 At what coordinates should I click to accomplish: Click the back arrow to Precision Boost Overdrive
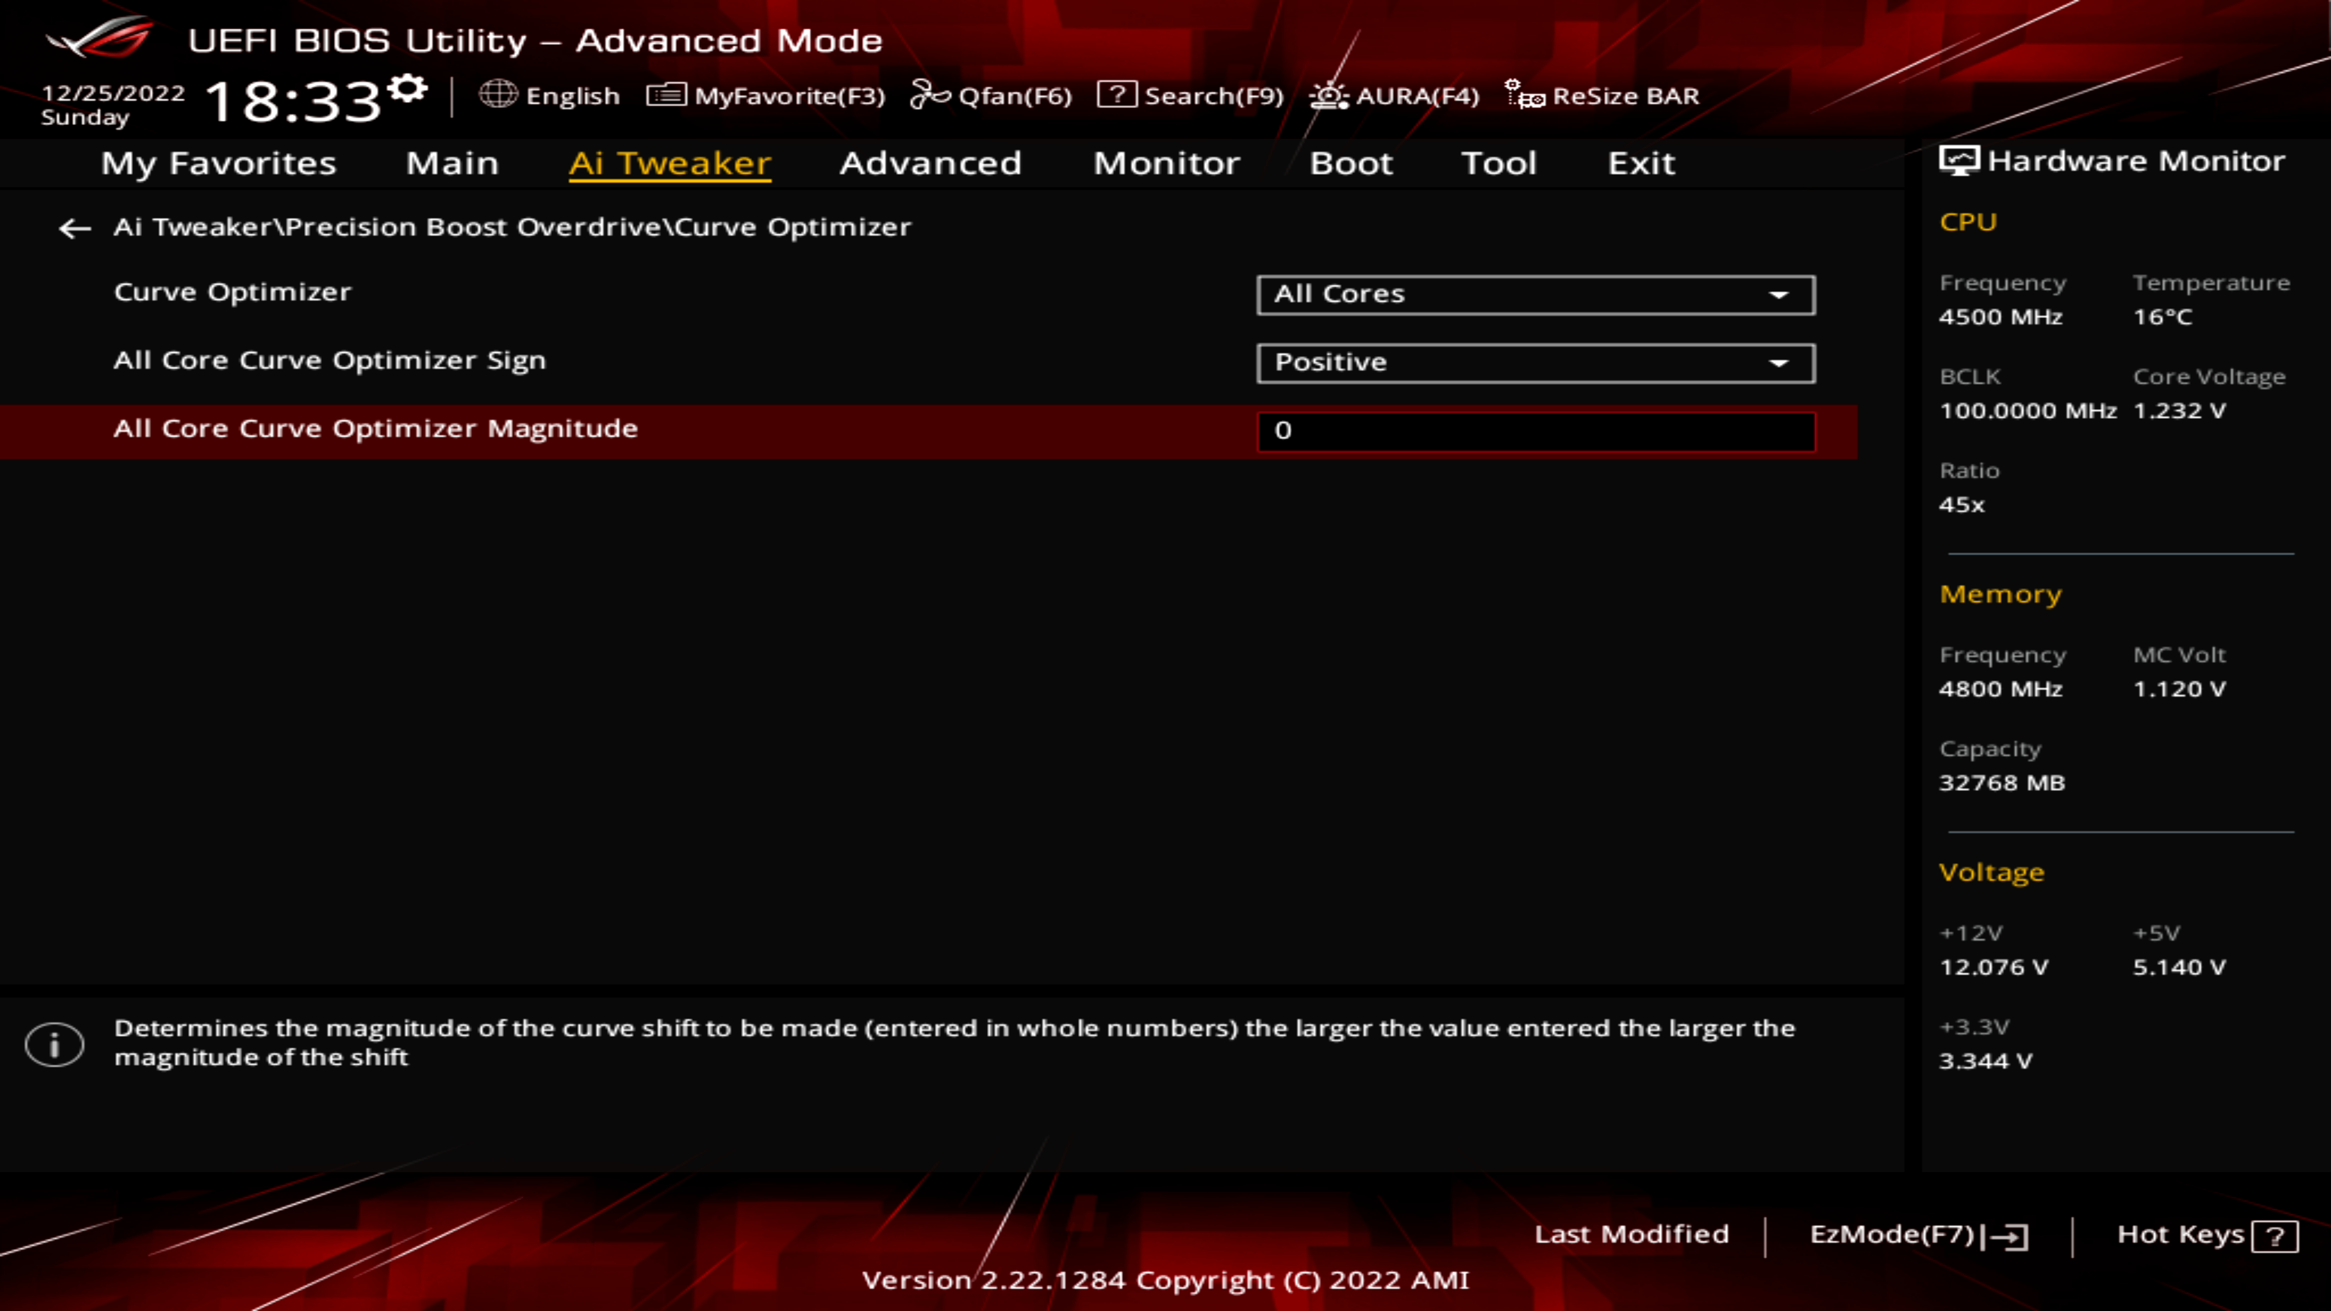coord(74,228)
